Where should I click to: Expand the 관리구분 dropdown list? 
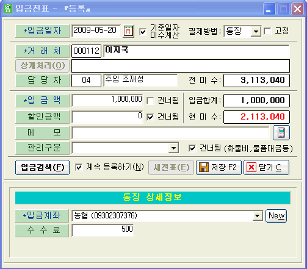coord(173,148)
